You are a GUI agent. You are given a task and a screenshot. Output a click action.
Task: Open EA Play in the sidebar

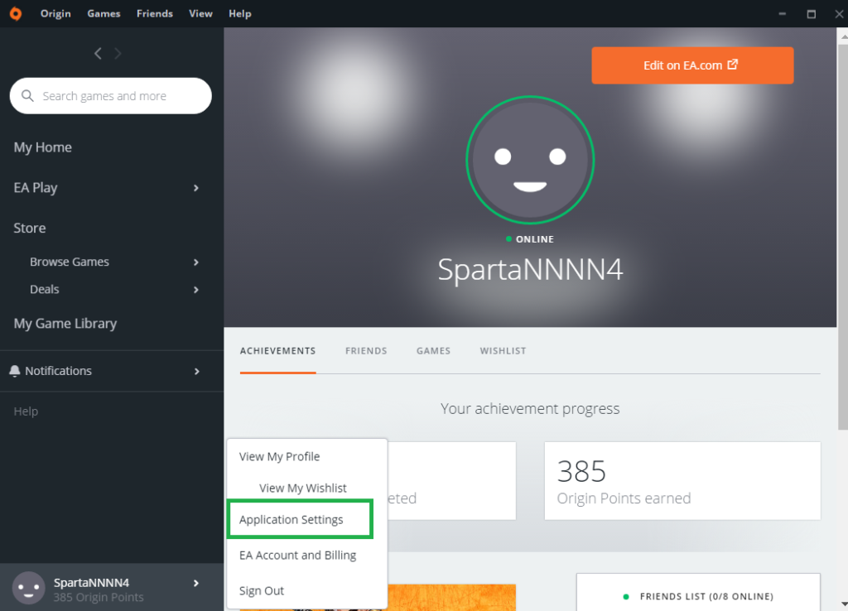pos(35,188)
